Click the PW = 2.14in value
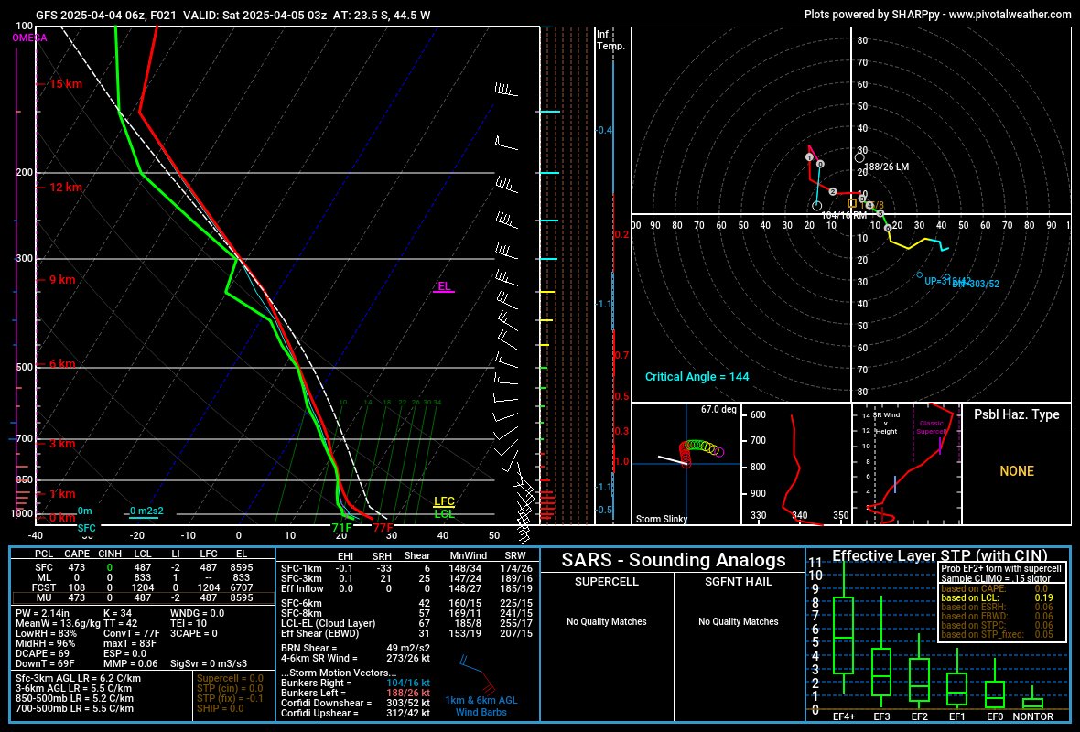Screen dimensions: 1080x732 coord(43,613)
